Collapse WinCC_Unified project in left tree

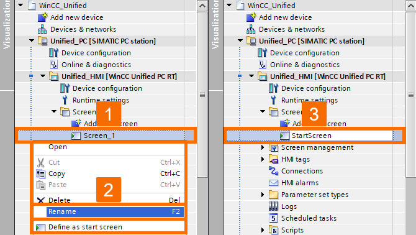coord(20,6)
